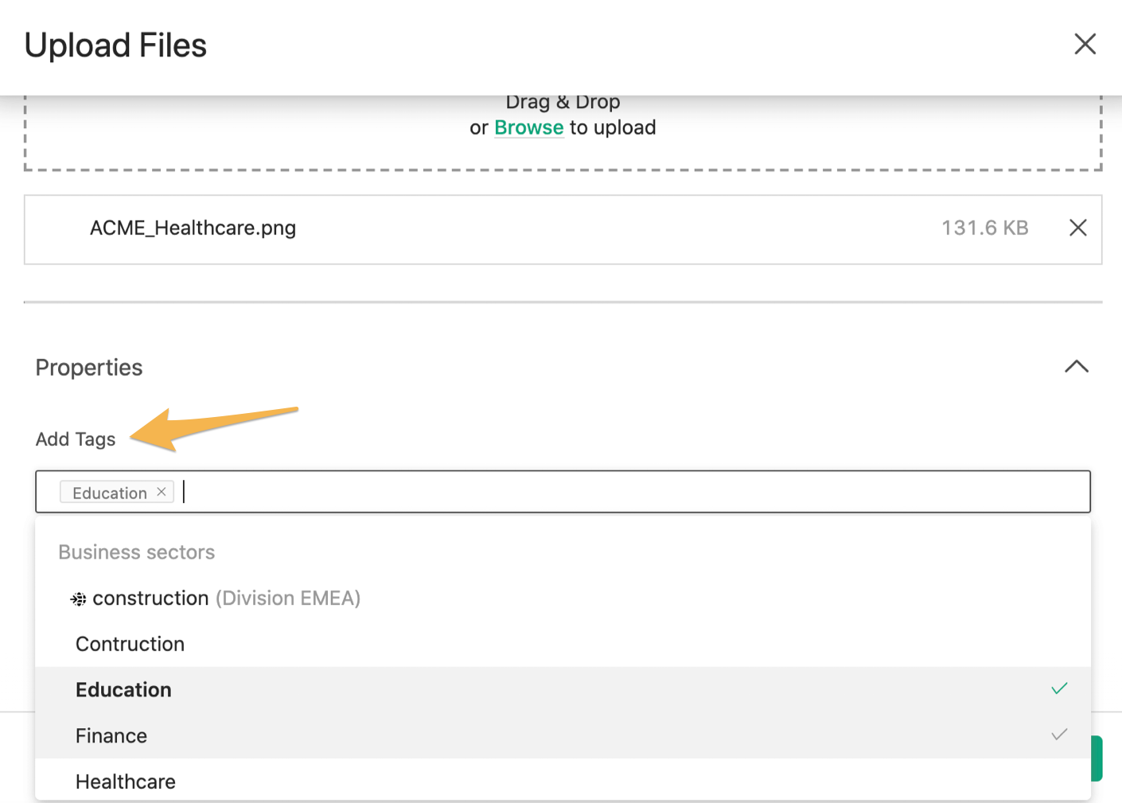Click the Business sectors group heading
Viewport: 1122px width, 803px height.
pyautogui.click(x=137, y=552)
